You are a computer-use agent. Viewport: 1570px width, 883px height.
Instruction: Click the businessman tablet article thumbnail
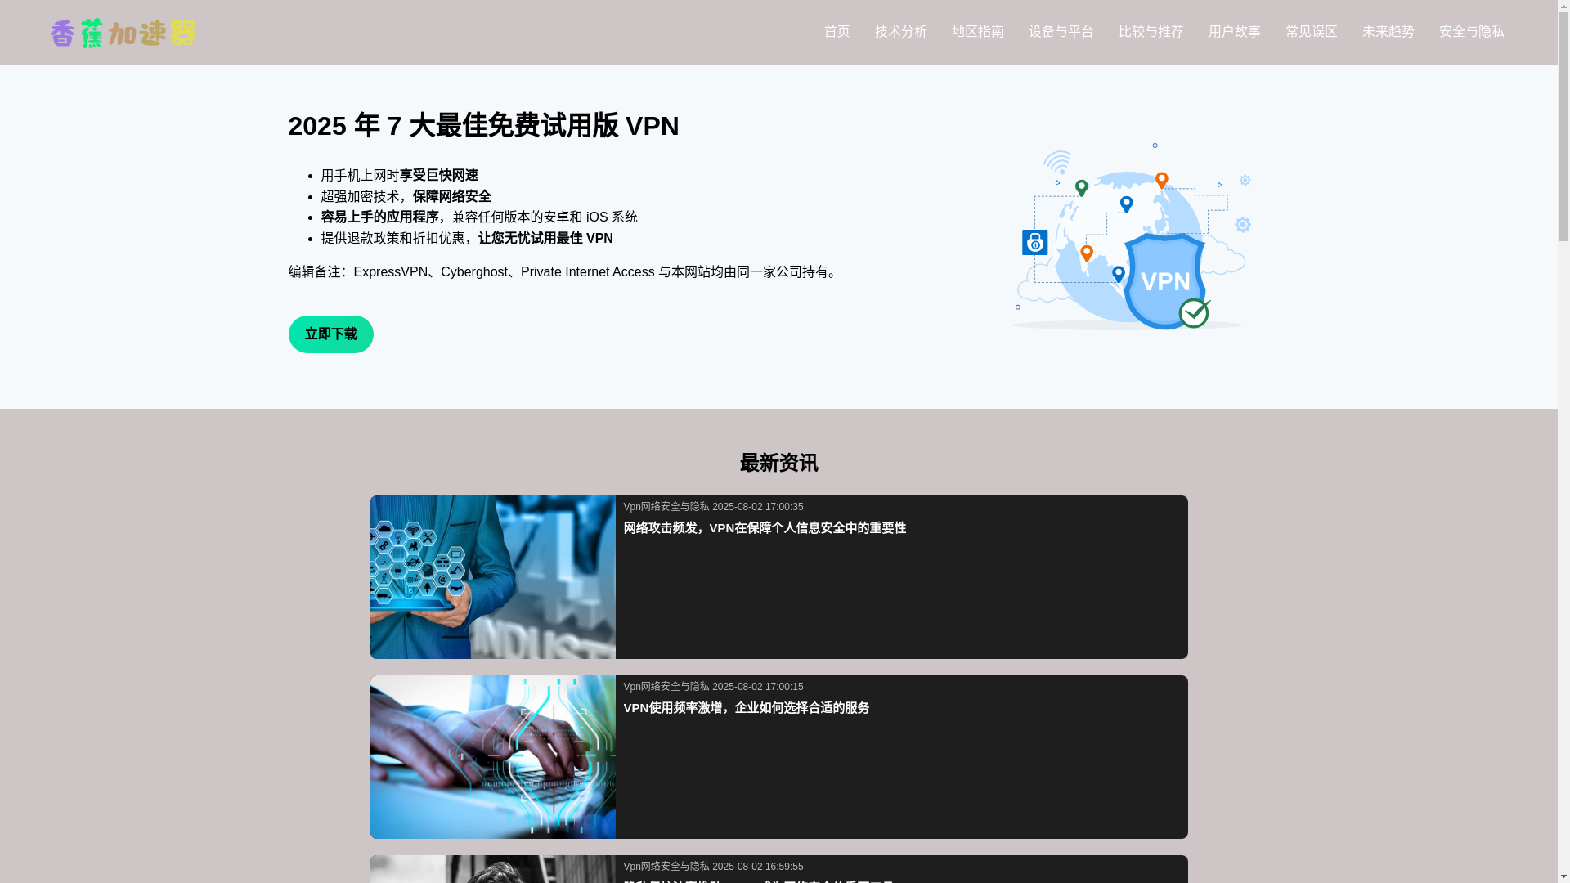(x=492, y=577)
